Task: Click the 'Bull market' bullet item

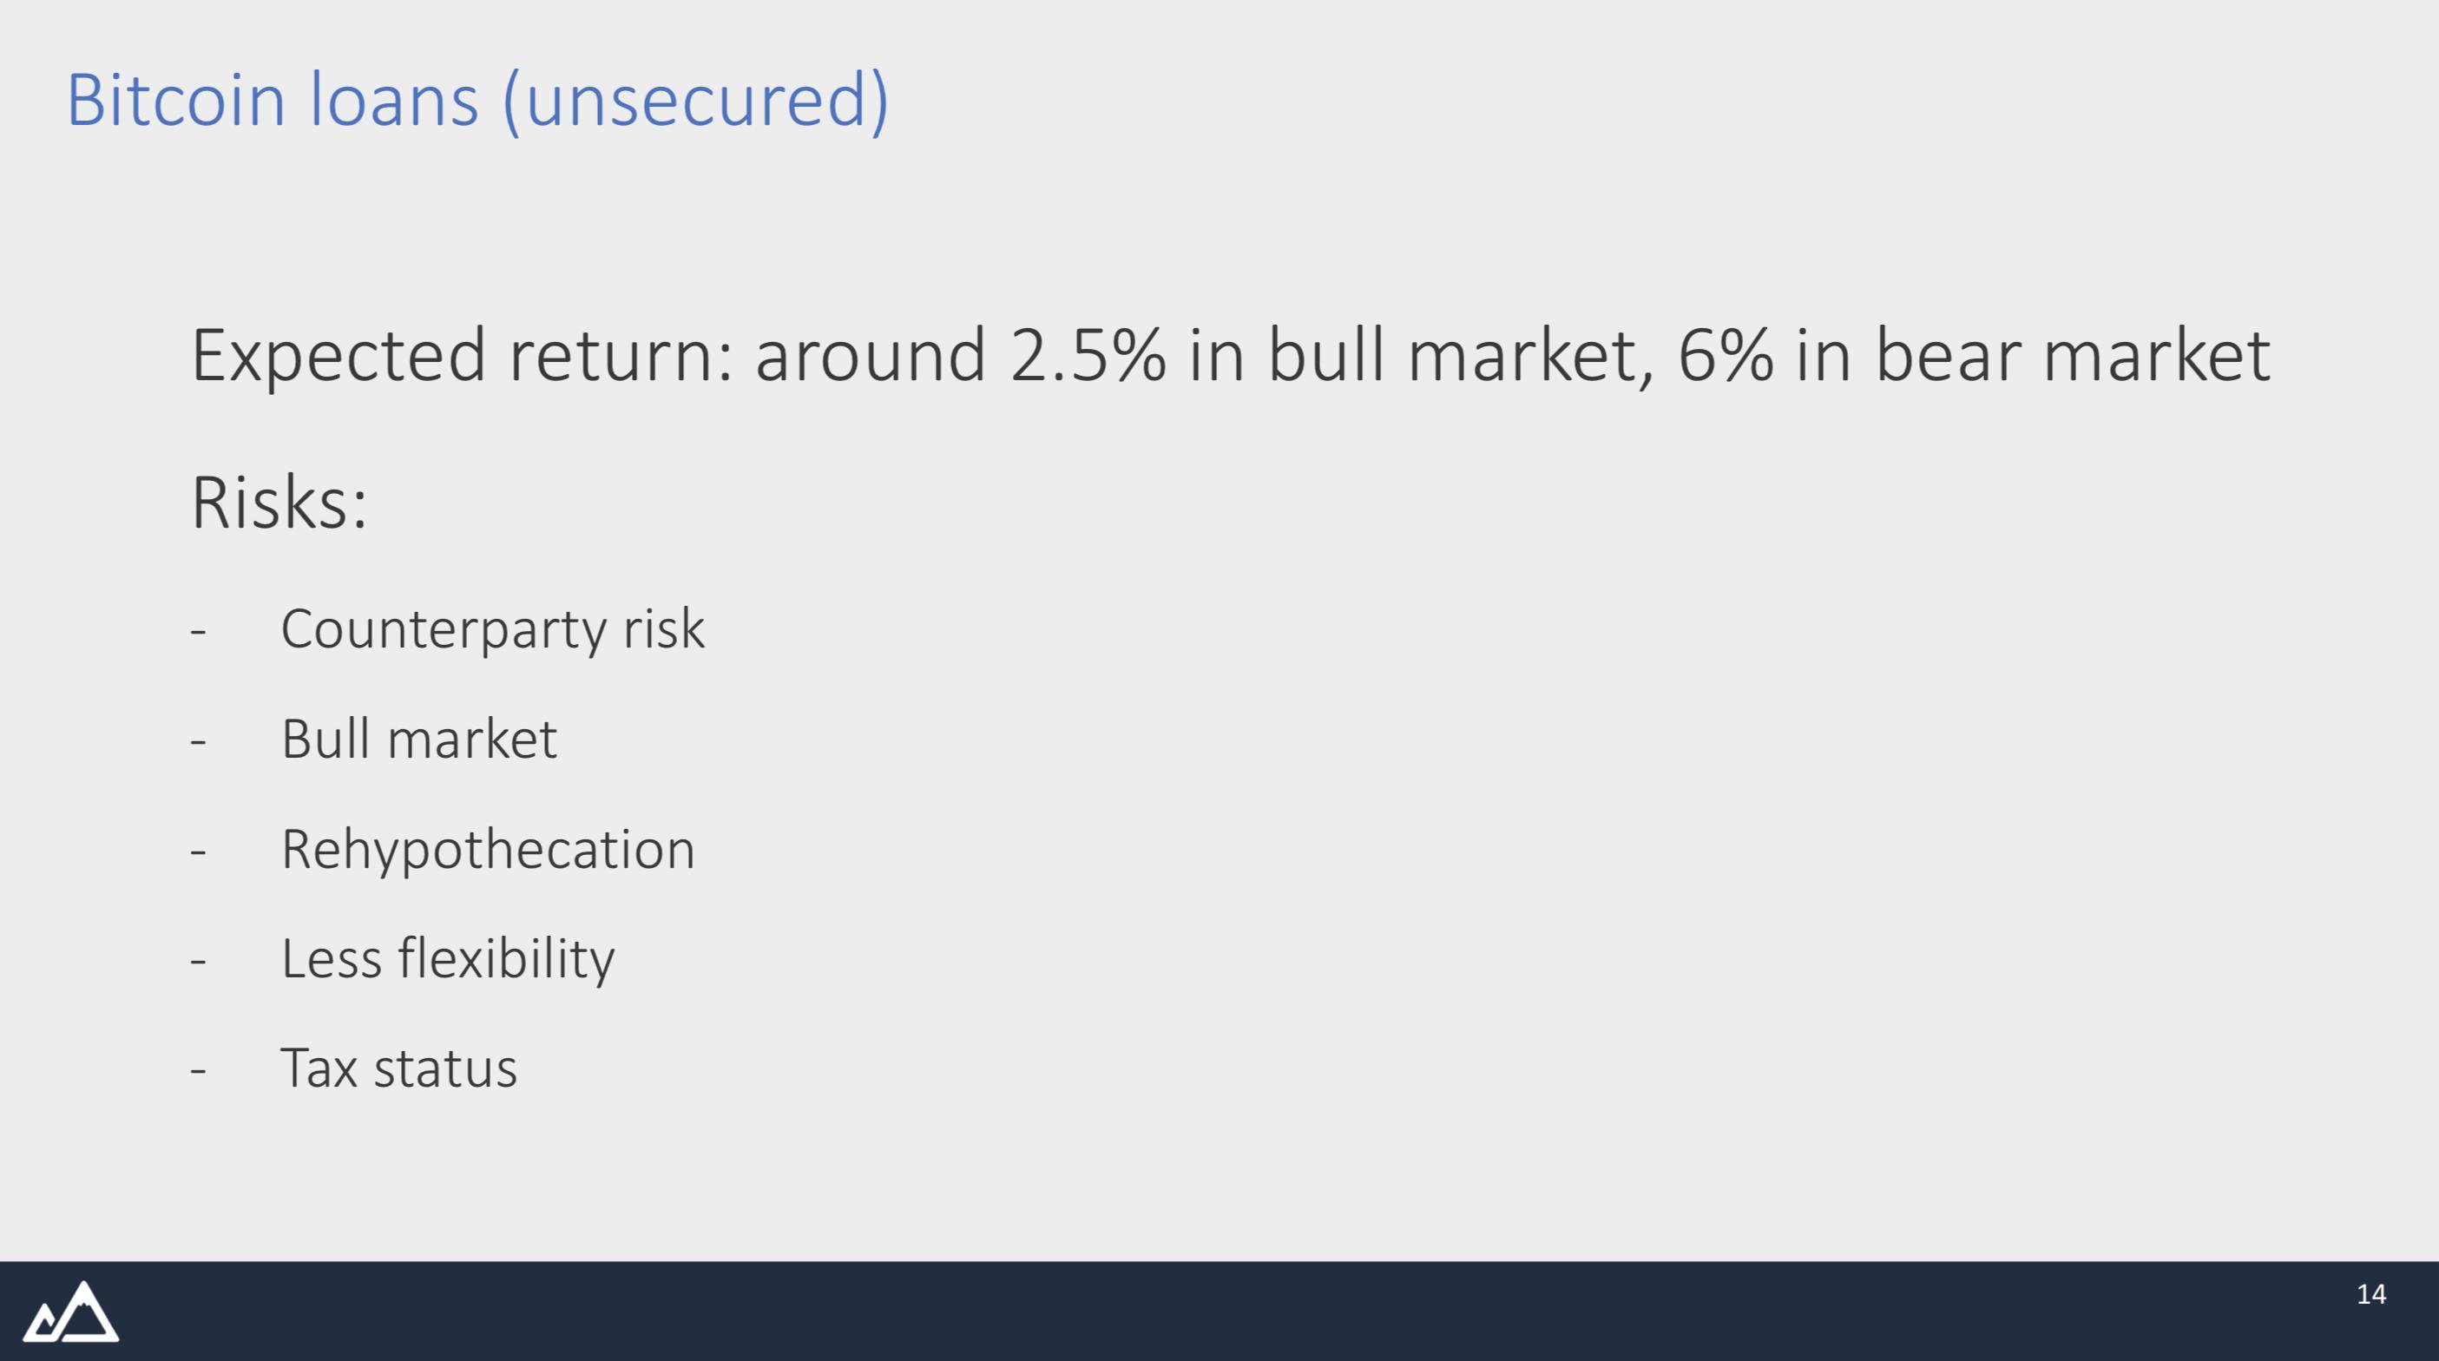Action: pyautogui.click(x=419, y=739)
